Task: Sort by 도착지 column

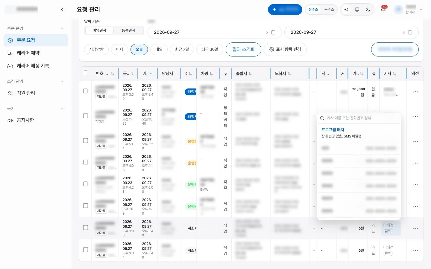Action: click(x=289, y=74)
